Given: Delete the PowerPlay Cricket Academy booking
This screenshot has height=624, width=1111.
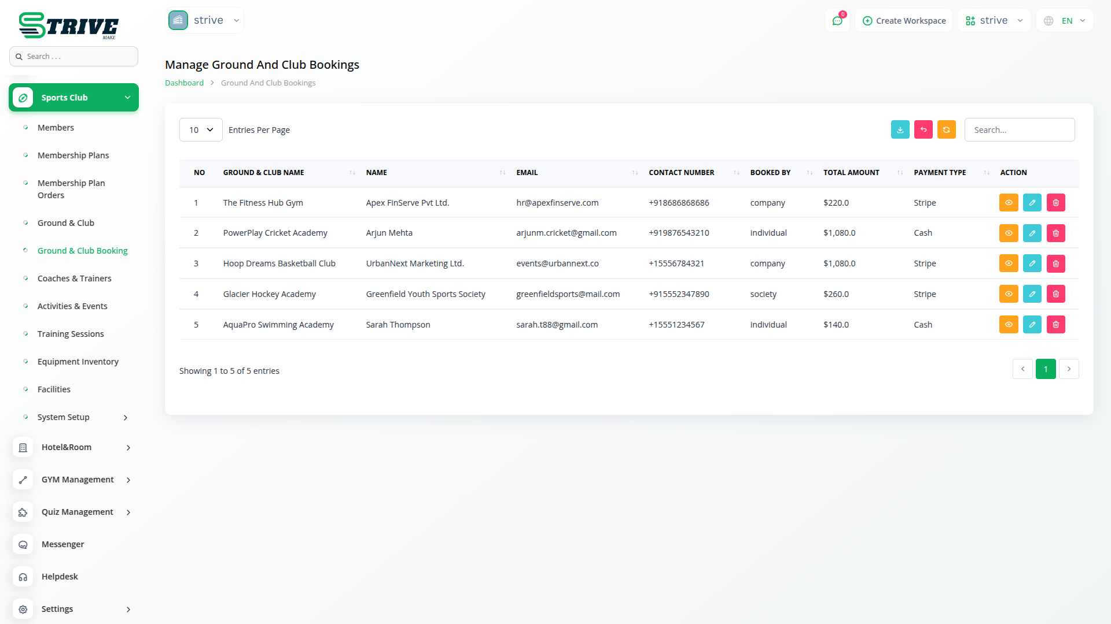Looking at the screenshot, I should tap(1055, 233).
